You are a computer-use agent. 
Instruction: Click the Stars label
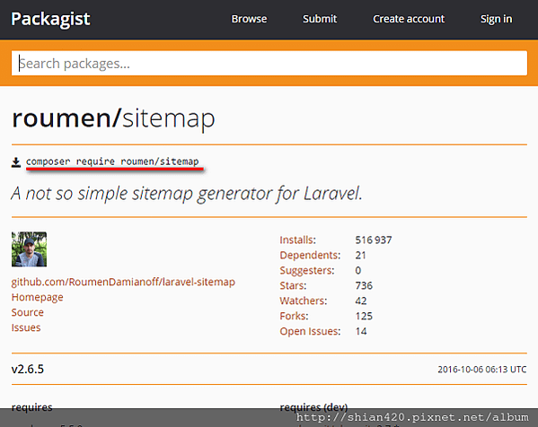point(293,285)
